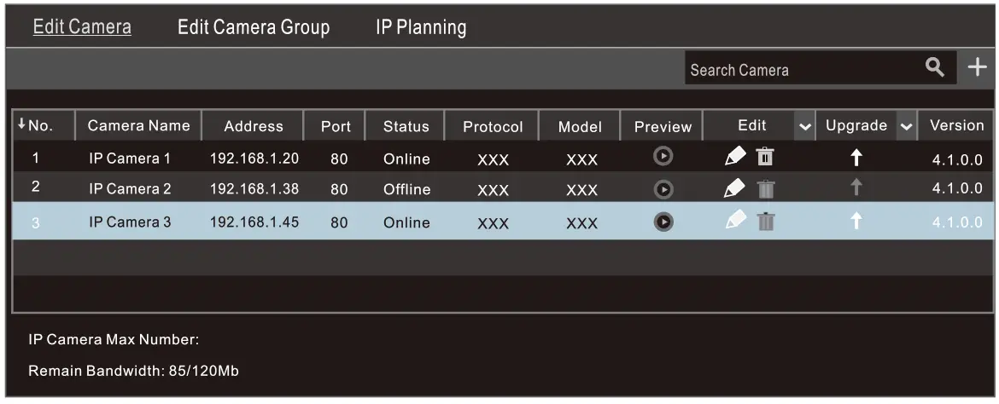Delete IP Camera 1 using trash icon
The image size is (999, 404).
tap(765, 157)
